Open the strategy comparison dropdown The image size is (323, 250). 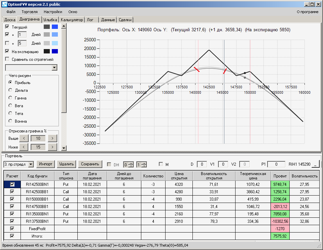coord(55,68)
